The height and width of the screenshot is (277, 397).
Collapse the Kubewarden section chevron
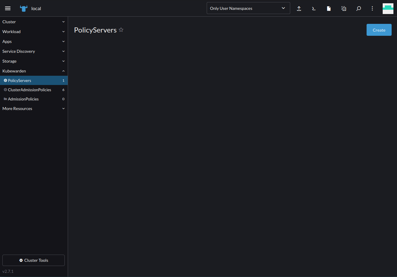pyautogui.click(x=63, y=71)
